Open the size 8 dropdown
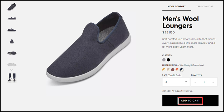This screenshot has height=112, width=224. pyautogui.click(x=176, y=82)
